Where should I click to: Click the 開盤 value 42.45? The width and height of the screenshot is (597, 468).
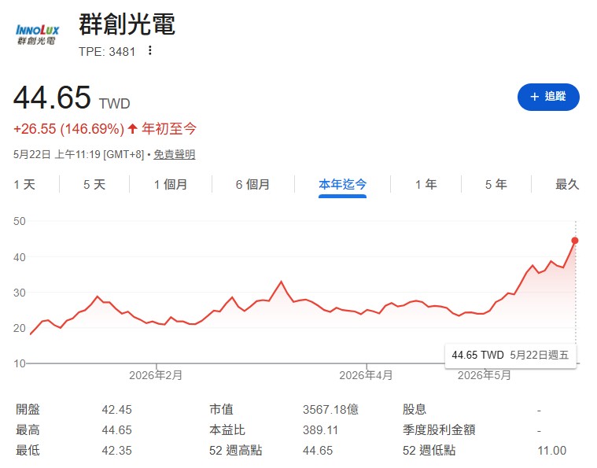[117, 410]
